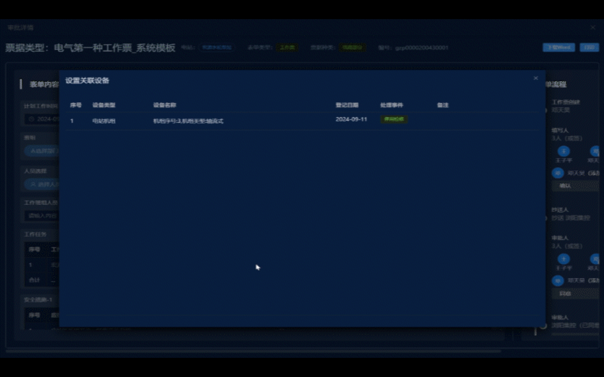Image resolution: width=604 pixels, height=377 pixels.
Task: Select the 电站机组 device row
Action: 104,121
